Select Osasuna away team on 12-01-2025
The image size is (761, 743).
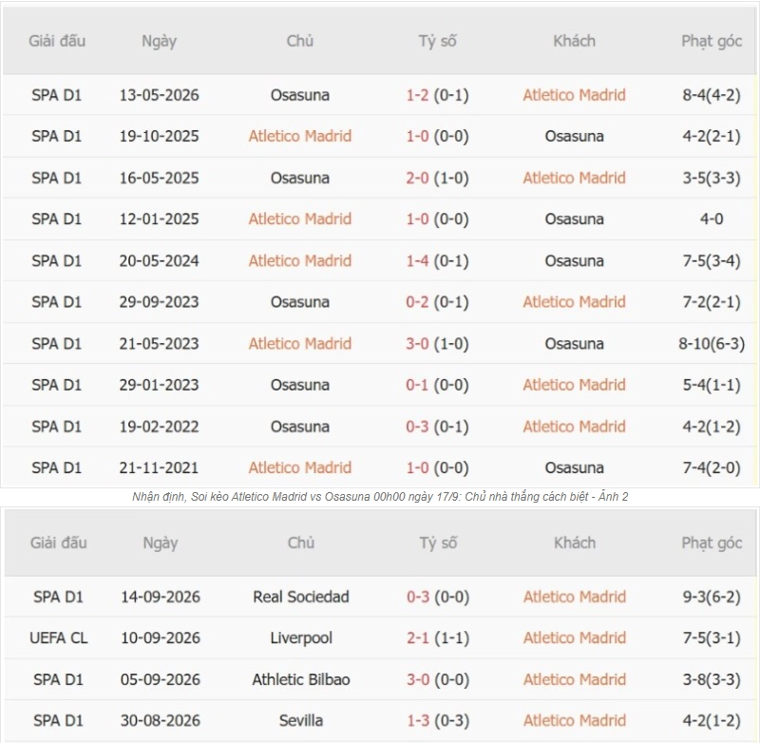click(x=574, y=219)
